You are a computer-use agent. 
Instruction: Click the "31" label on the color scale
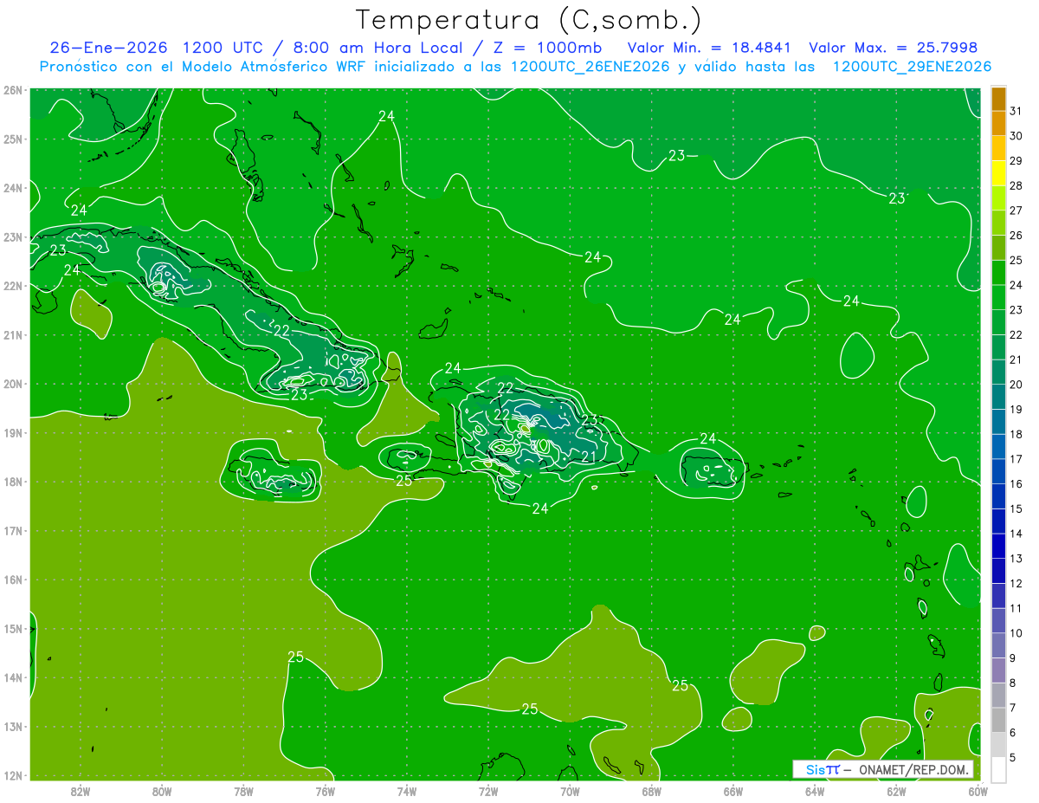[1016, 111]
